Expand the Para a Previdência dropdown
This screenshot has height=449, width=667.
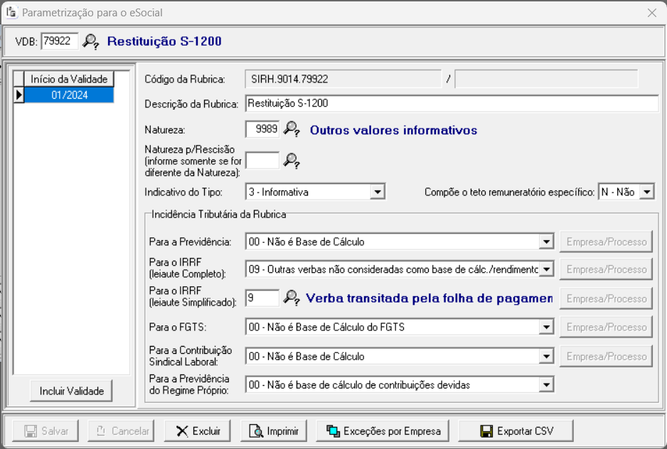546,242
